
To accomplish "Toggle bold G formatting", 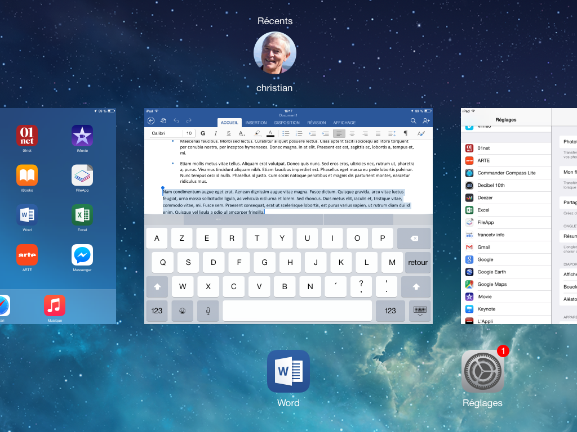I will (203, 133).
